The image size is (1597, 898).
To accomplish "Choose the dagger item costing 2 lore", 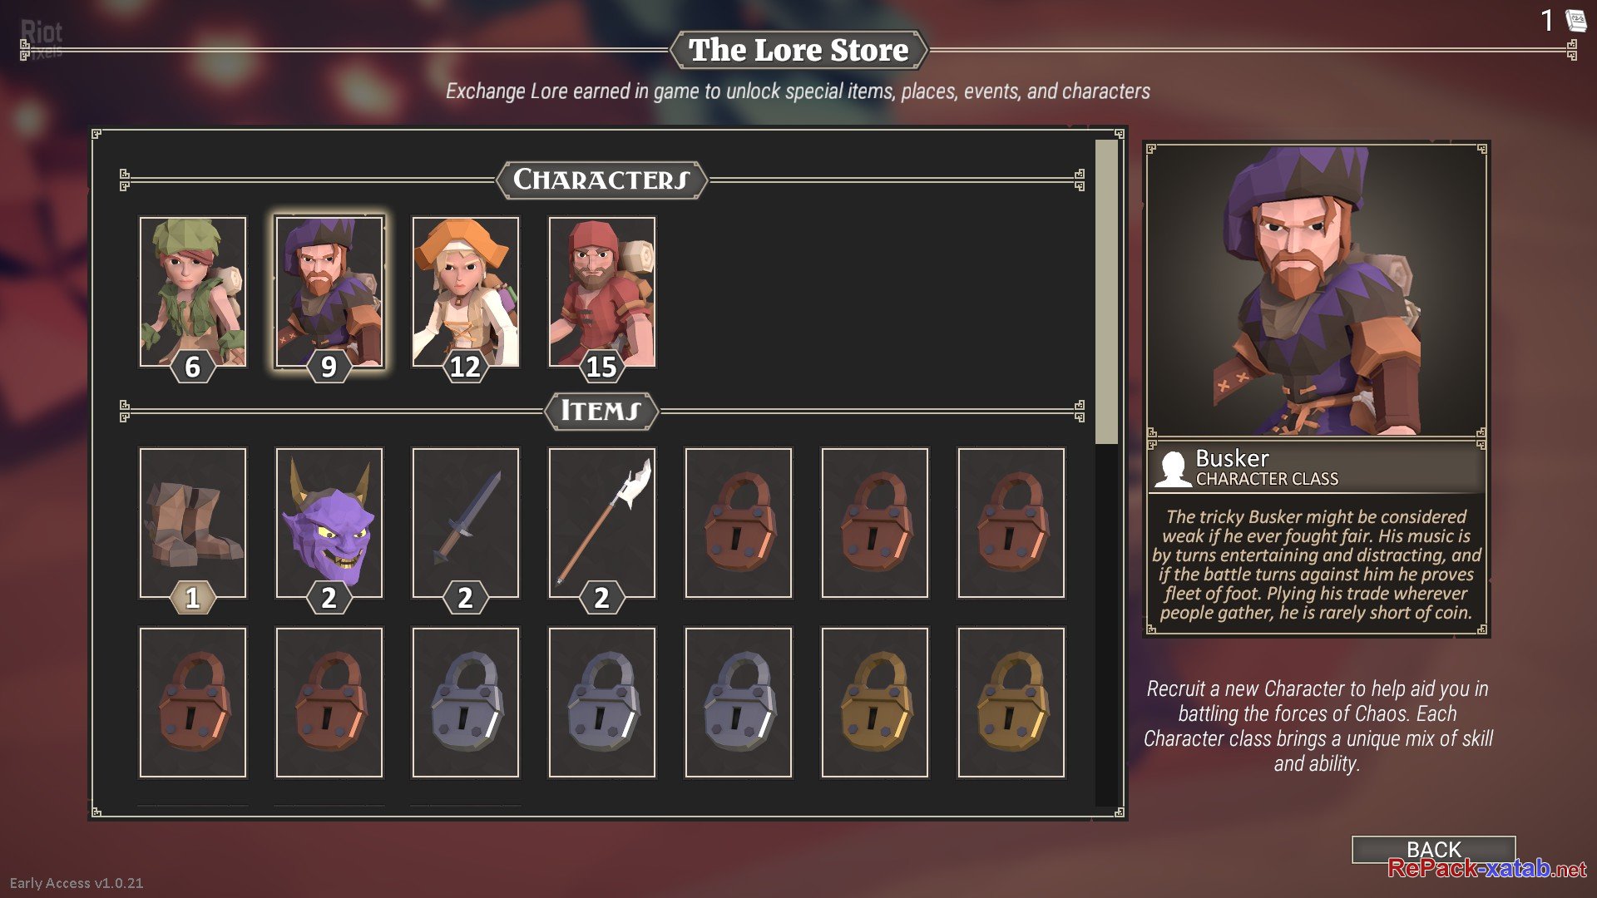I will [x=466, y=523].
